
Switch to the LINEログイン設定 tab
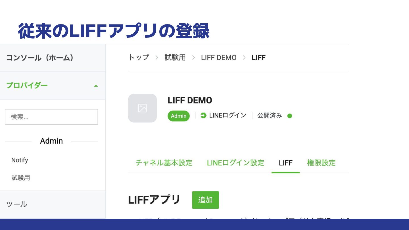pos(235,163)
